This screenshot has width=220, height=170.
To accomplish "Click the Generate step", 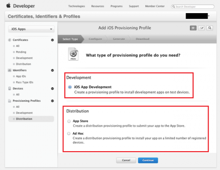I will (x=119, y=39).
